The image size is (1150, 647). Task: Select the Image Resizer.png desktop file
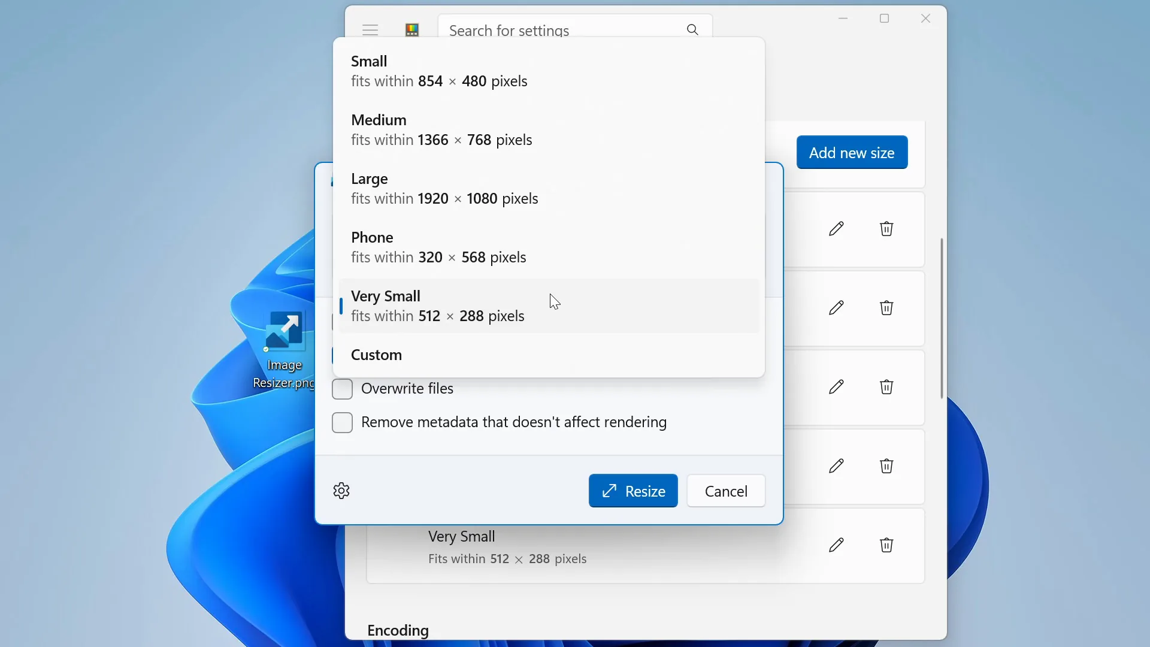[x=285, y=350]
